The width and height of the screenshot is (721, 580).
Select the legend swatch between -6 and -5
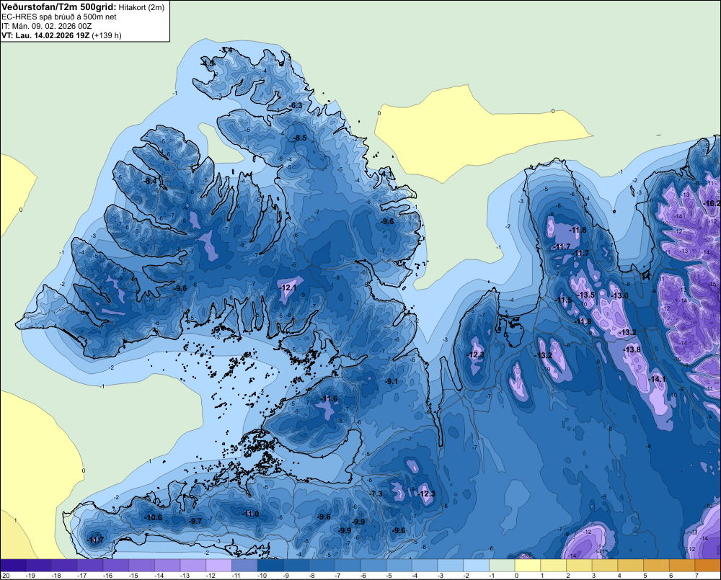(373, 566)
